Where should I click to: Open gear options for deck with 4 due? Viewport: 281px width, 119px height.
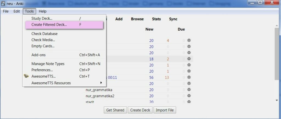click(189, 40)
